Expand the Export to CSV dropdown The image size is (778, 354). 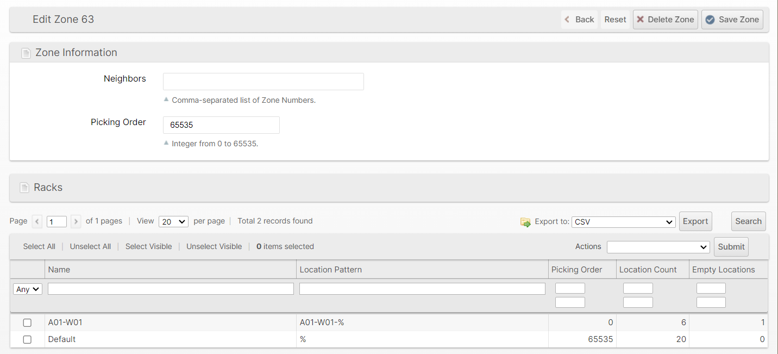[x=623, y=222]
